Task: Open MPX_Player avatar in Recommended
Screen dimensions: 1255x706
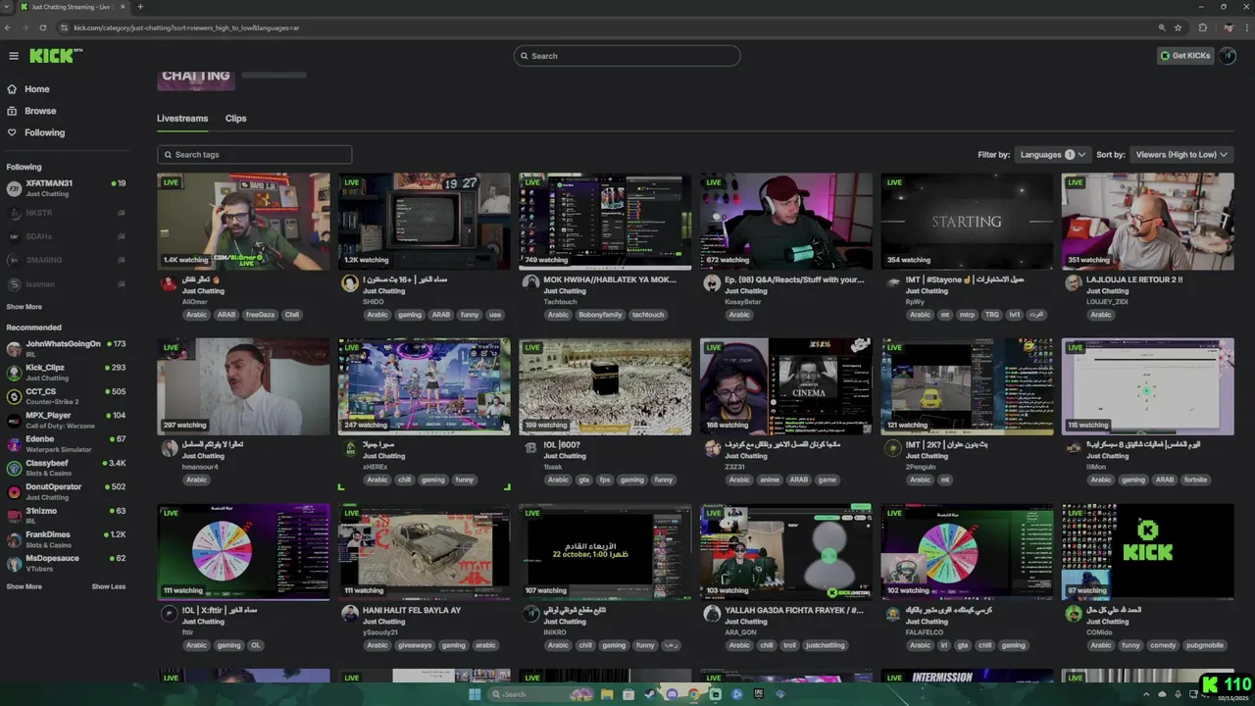Action: pyautogui.click(x=14, y=421)
